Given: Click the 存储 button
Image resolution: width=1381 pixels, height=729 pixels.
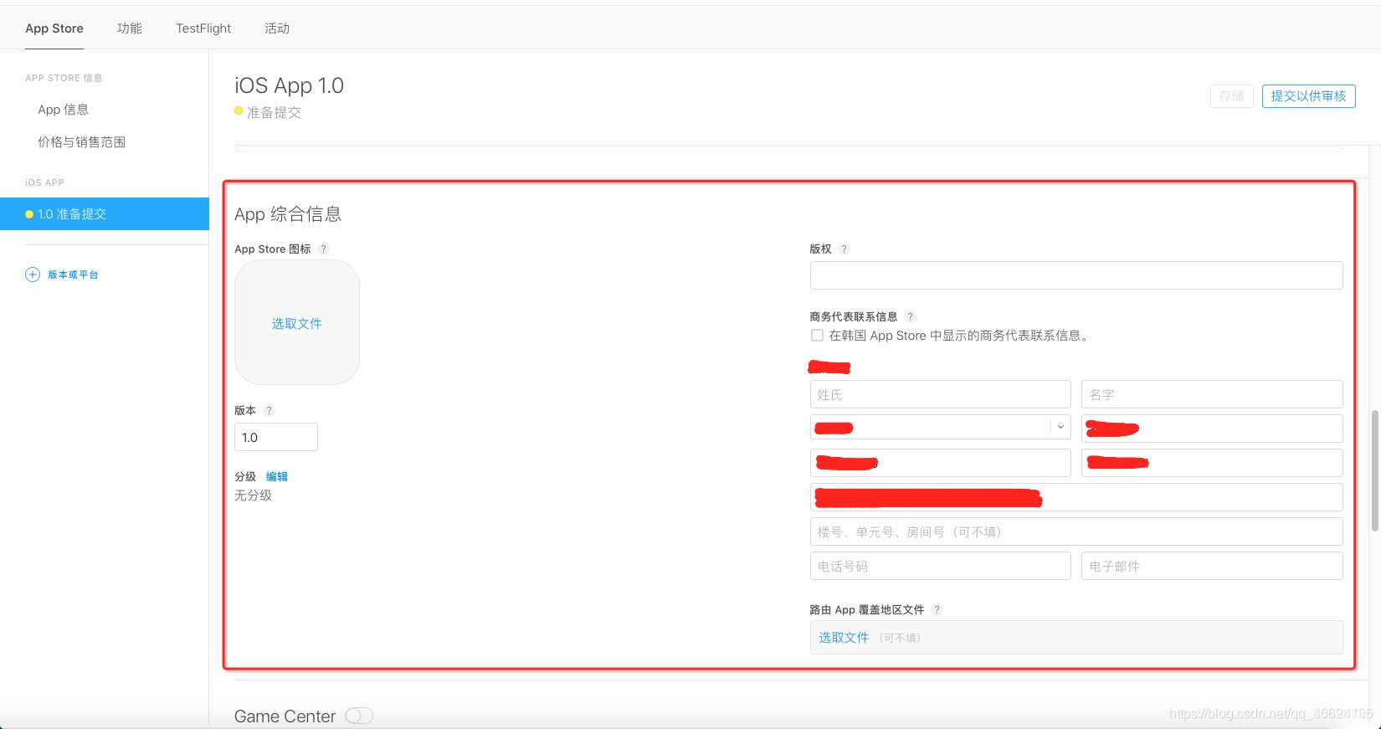Looking at the screenshot, I should point(1231,96).
